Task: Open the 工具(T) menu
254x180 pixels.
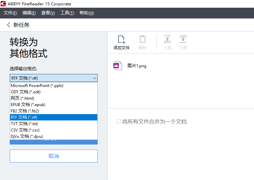Action: click(67, 13)
